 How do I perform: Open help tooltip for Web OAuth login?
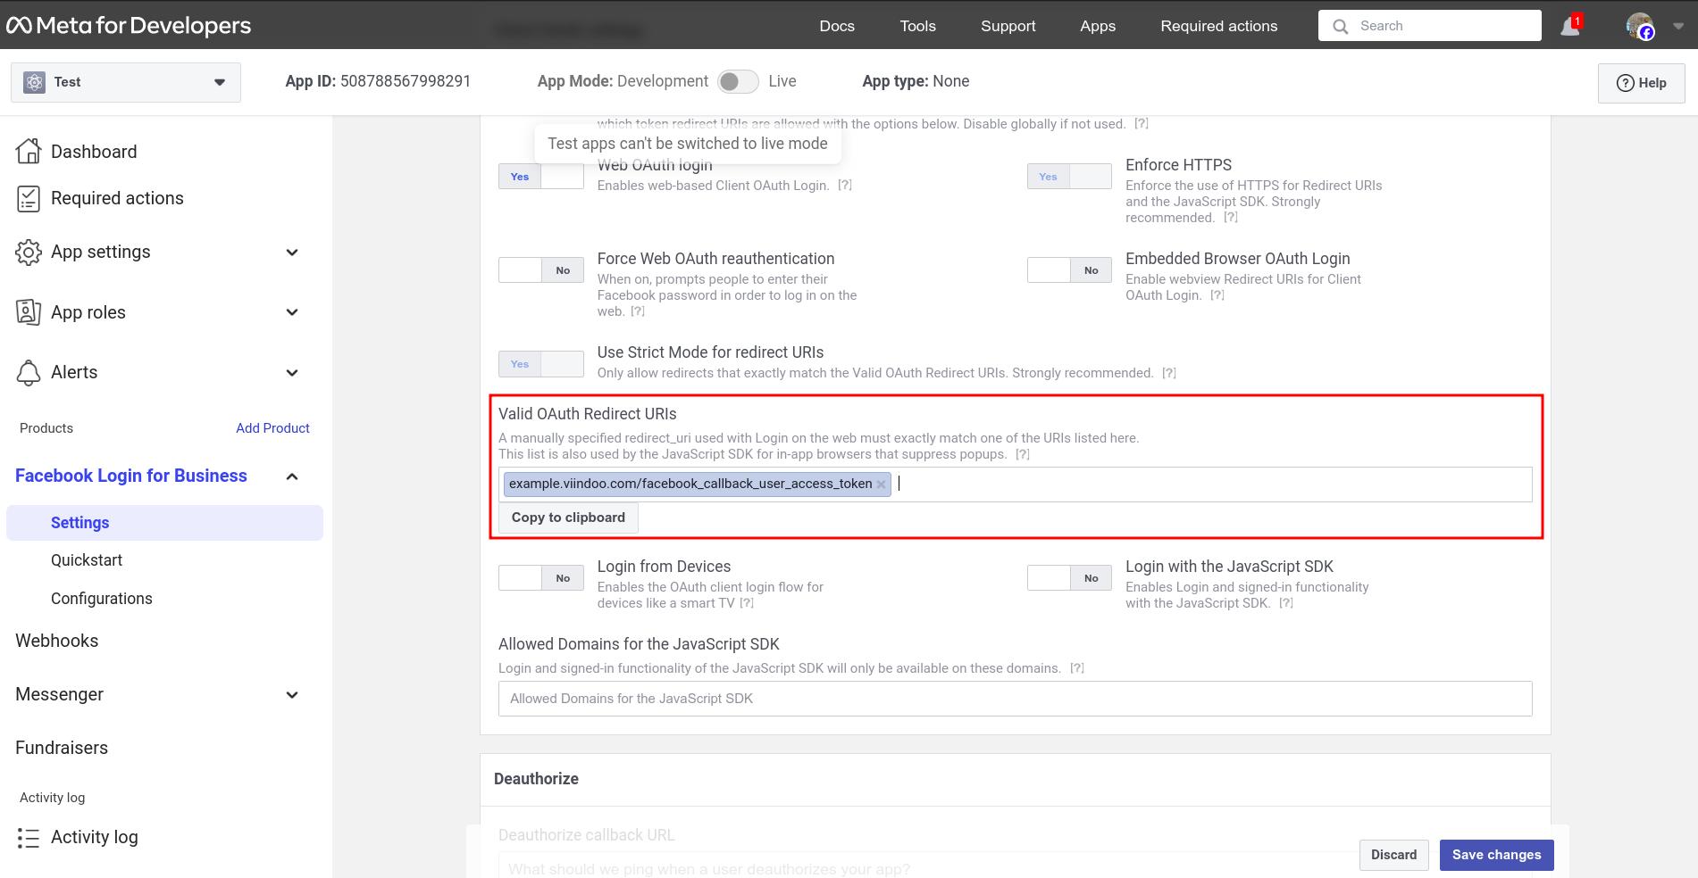click(x=844, y=186)
